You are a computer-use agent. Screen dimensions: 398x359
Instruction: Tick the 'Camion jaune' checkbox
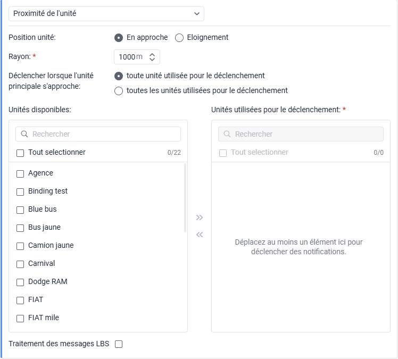pos(20,246)
